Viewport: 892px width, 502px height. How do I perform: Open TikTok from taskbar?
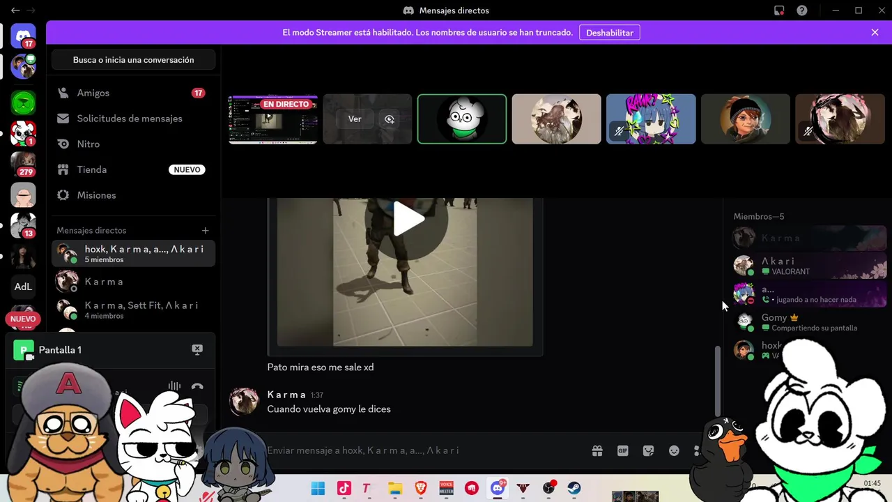click(x=344, y=488)
